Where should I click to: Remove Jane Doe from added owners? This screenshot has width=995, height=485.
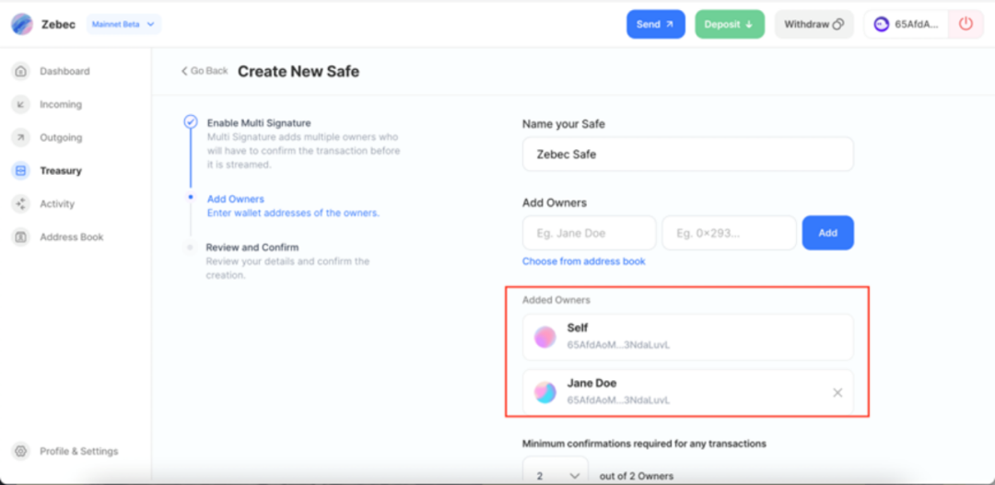(837, 393)
